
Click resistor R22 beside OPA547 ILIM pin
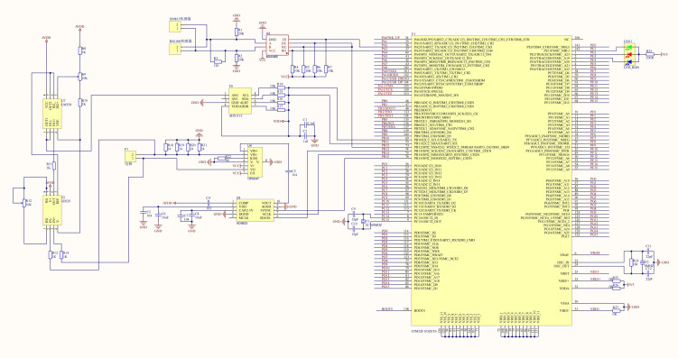coord(221,159)
